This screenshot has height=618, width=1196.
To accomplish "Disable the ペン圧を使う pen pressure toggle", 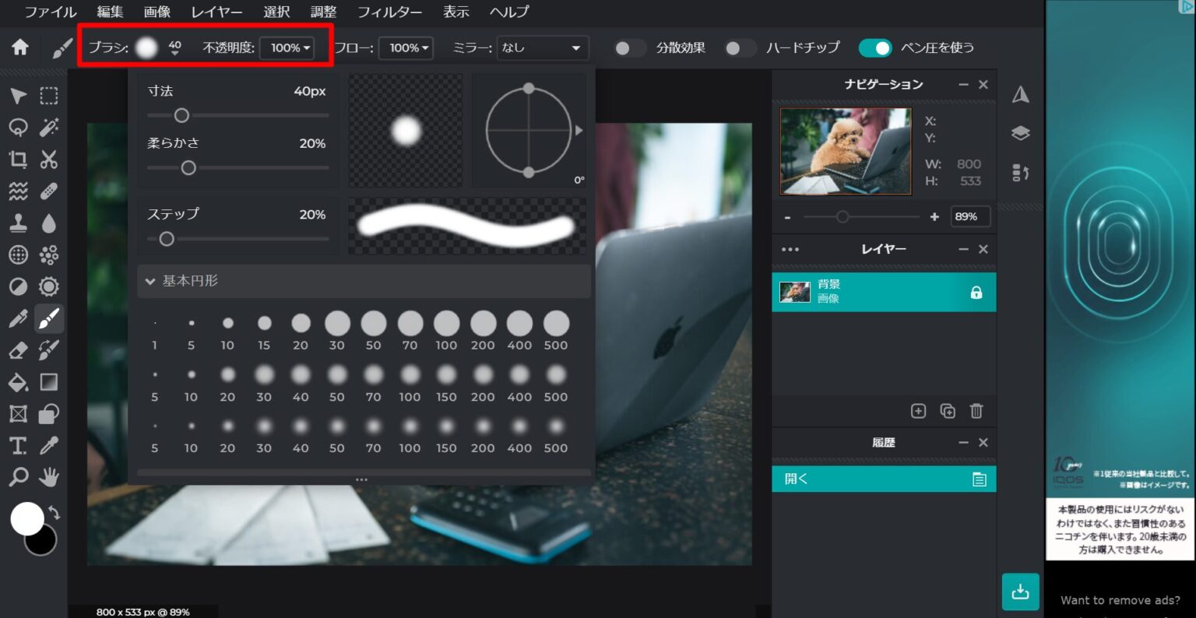I will (875, 47).
